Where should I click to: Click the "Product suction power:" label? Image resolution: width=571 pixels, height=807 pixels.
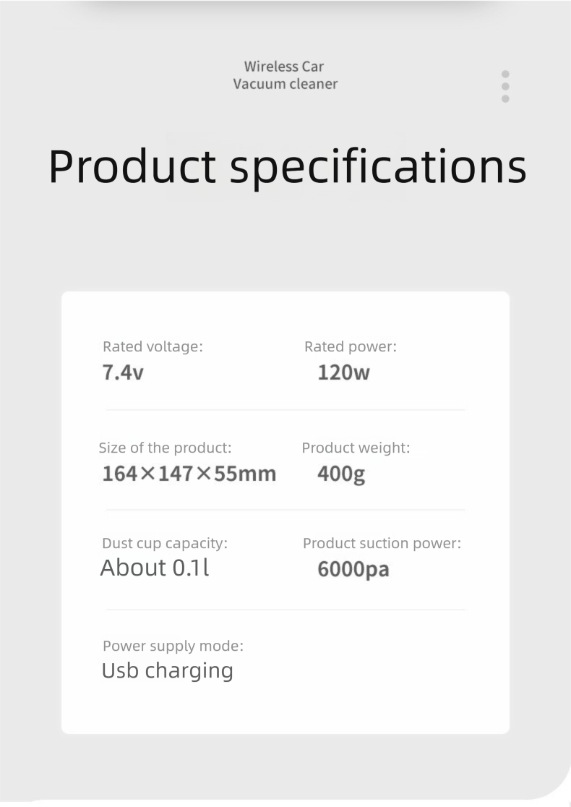click(x=382, y=543)
